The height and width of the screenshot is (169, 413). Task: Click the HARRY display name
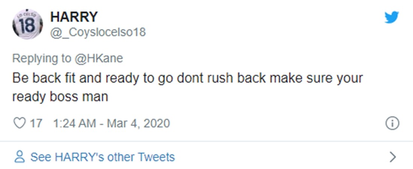pyautogui.click(x=74, y=17)
